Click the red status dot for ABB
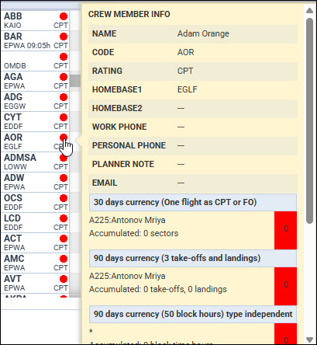317x345 pixels. tap(64, 16)
